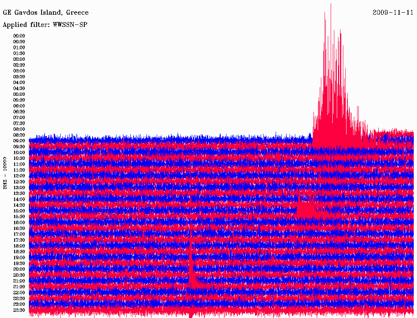Screen dimensions: 417x318
Task: Click the 23:00 time label
Action: [x=19, y=304]
